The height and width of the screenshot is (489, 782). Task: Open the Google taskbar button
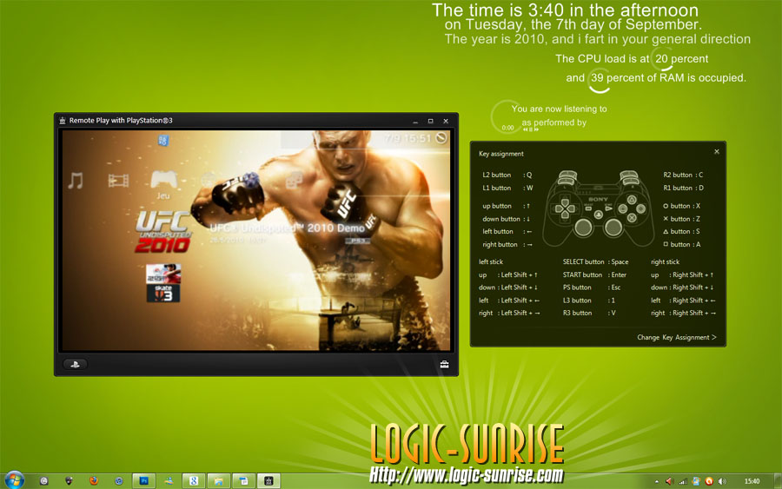[194, 480]
